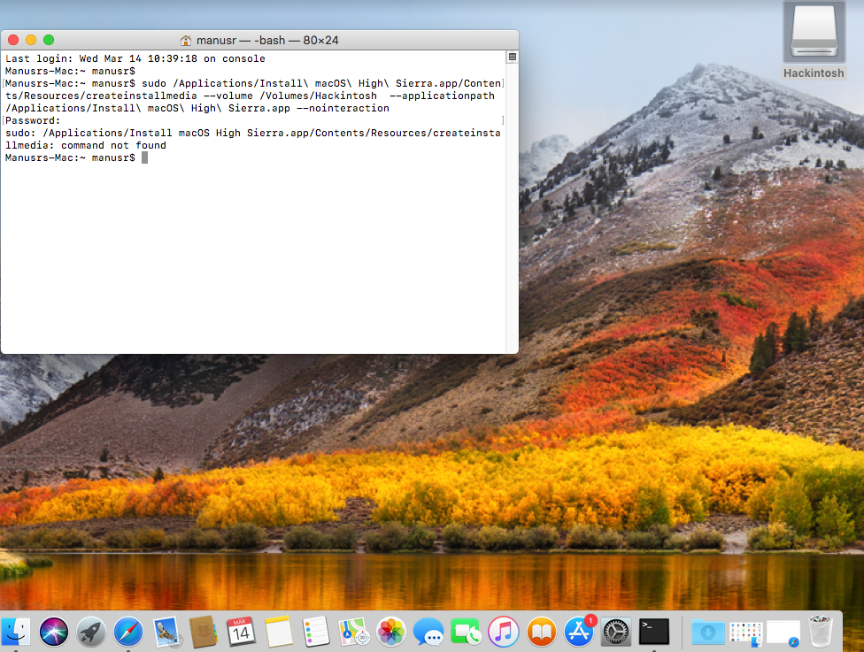Click the home proxy icon in Terminal title

point(186,40)
